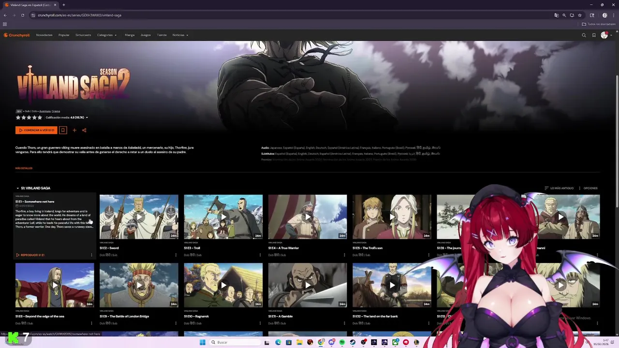The image size is (619, 348).
Task: Open the Aventura genre link
Action: pyautogui.click(x=44, y=111)
